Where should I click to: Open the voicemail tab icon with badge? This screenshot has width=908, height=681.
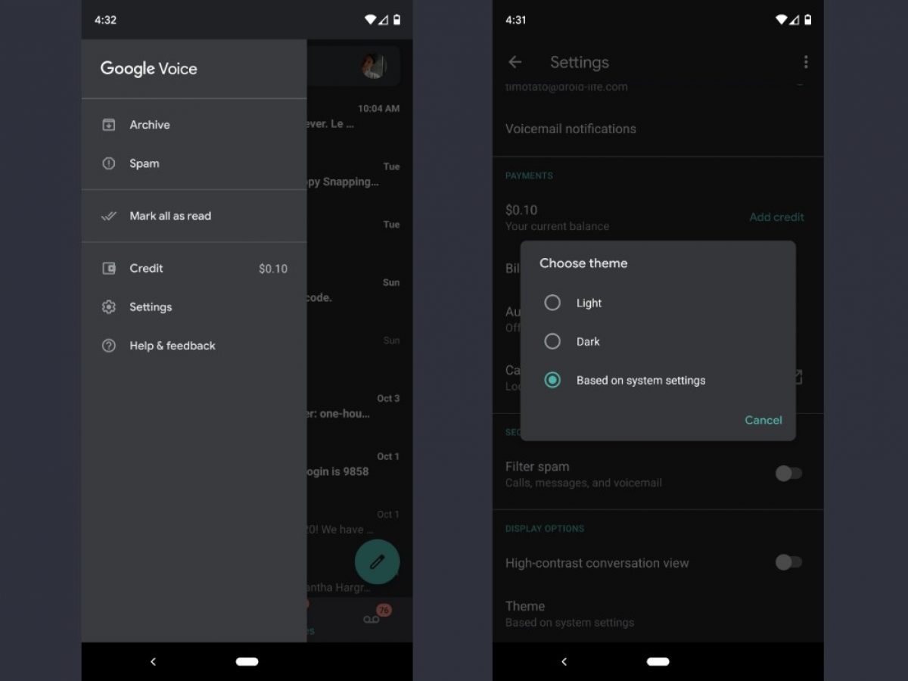coord(372,617)
